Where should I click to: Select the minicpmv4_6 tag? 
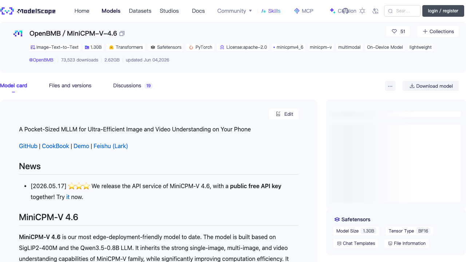tap(288, 47)
